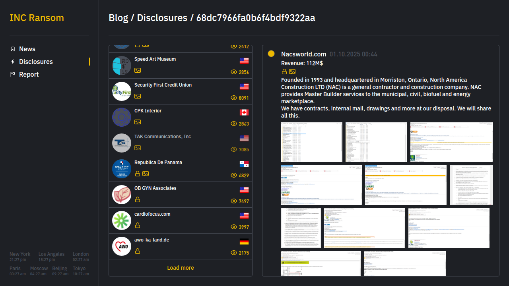Click the Speed Art Museum logo
The width and height of the screenshot is (509, 286).
tap(122, 66)
